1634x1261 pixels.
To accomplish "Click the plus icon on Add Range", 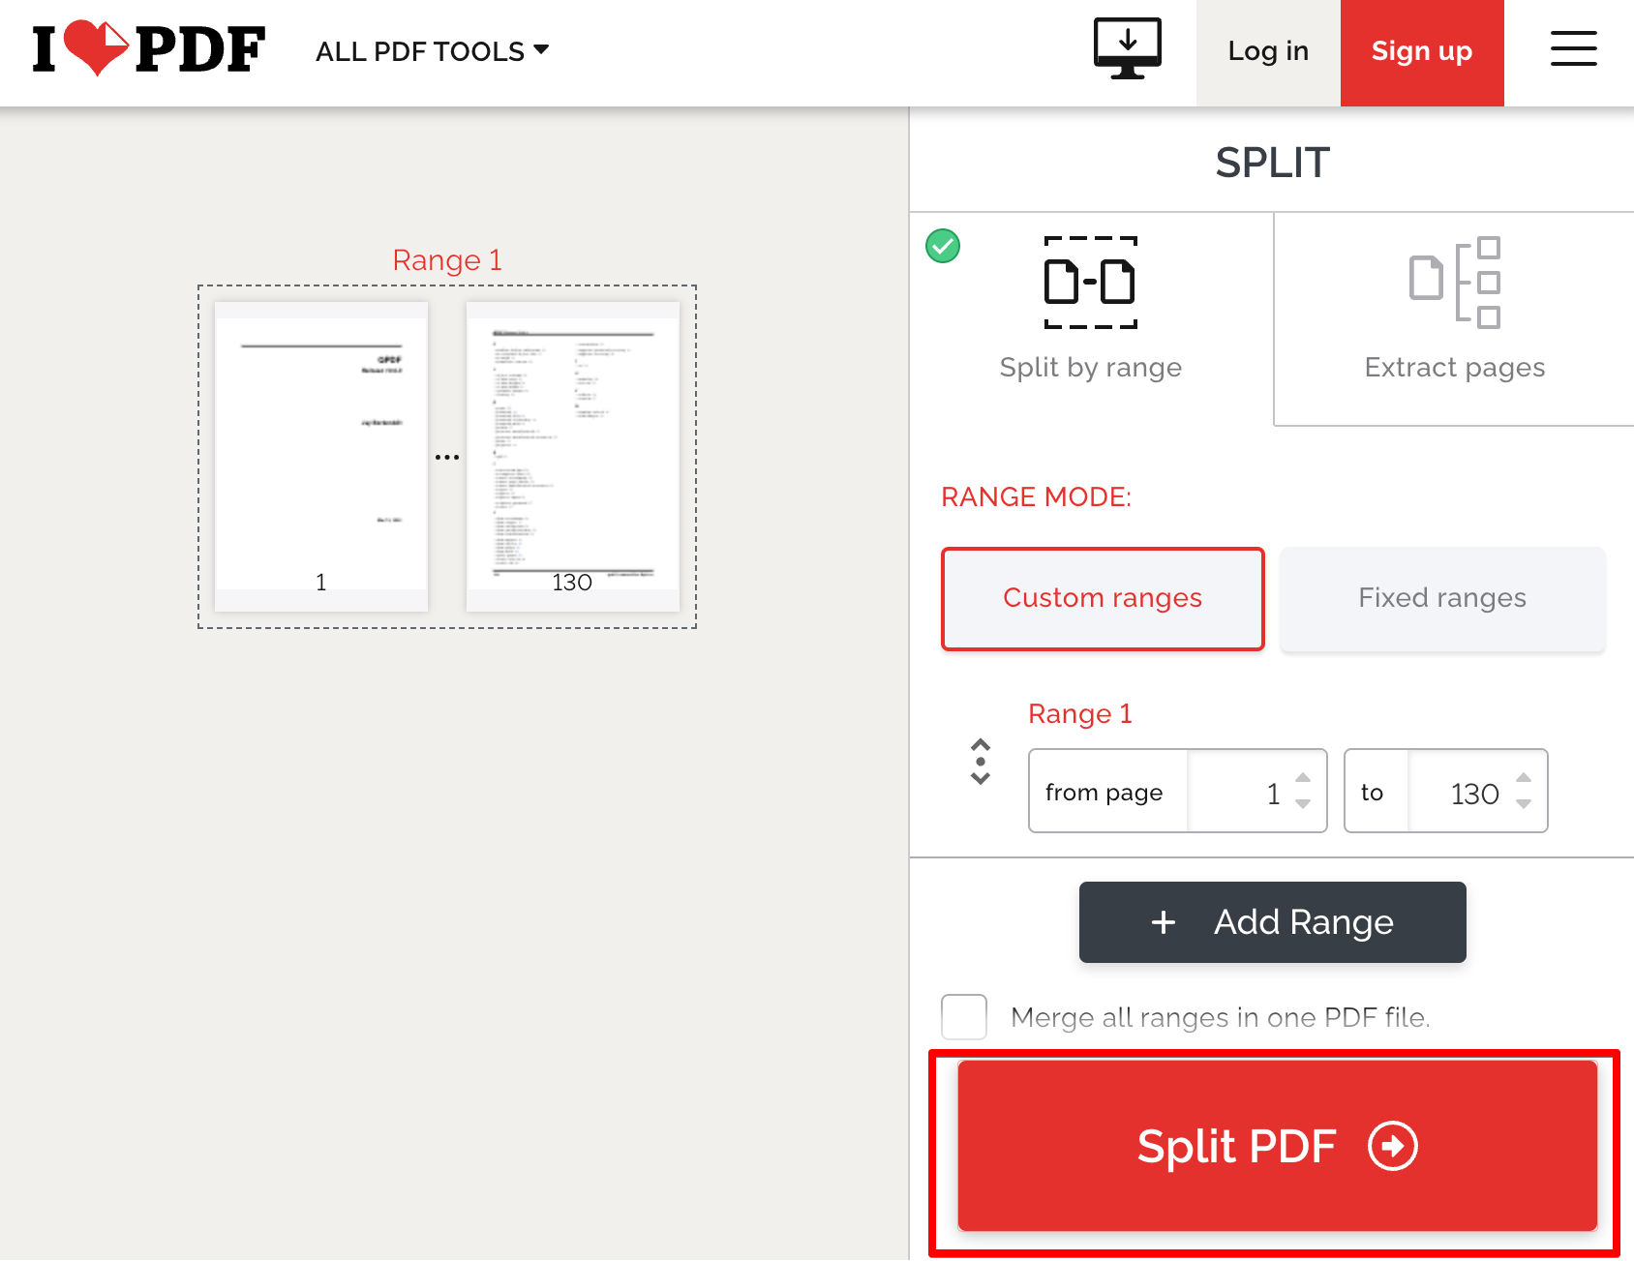I will pyautogui.click(x=1163, y=922).
